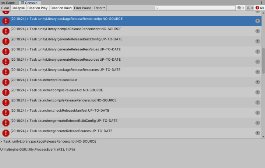This screenshot has width=265, height=168.
Task: Toggle the info message filter showing 0
Action: [x=240, y=8]
